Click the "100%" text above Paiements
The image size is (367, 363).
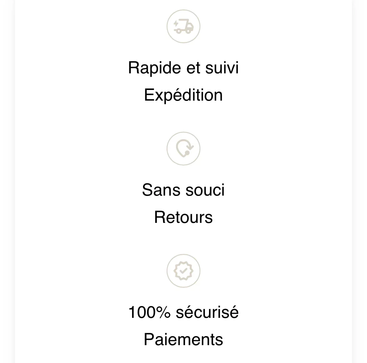[x=150, y=312]
